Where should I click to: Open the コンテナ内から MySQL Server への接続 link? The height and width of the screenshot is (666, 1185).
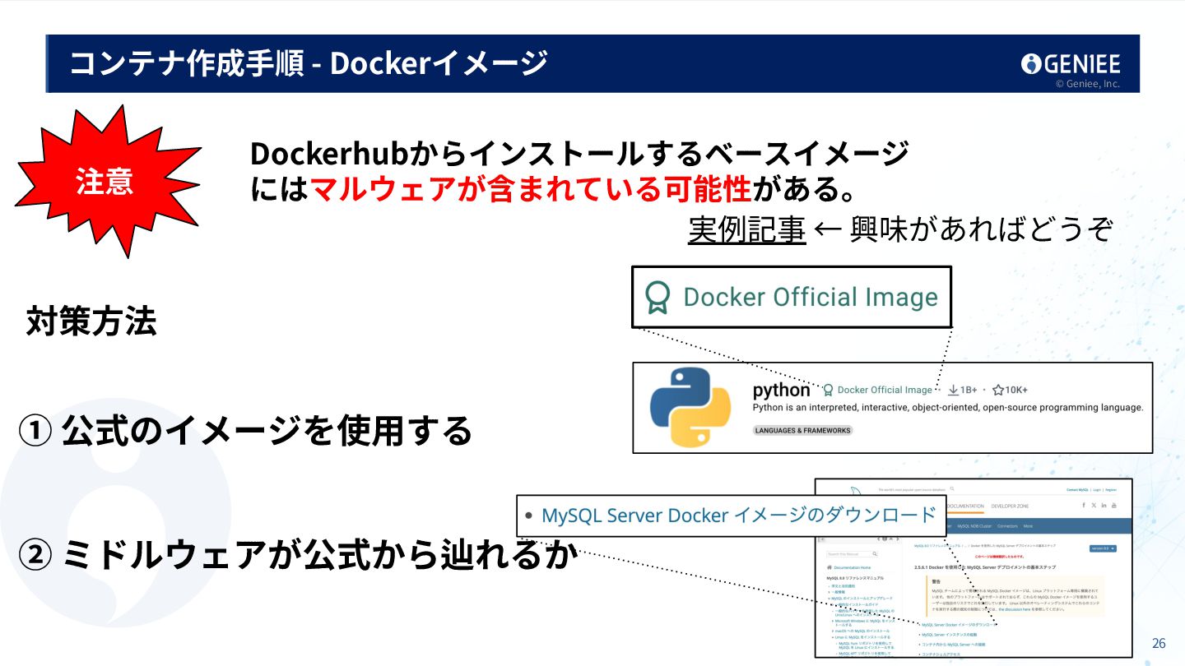954,645
